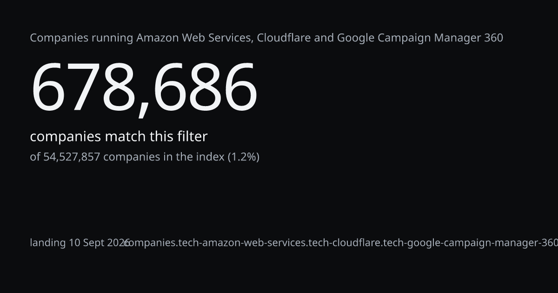This screenshot has width=558, height=293.
Task: Click 'companies match this filter' label
Action: point(119,137)
